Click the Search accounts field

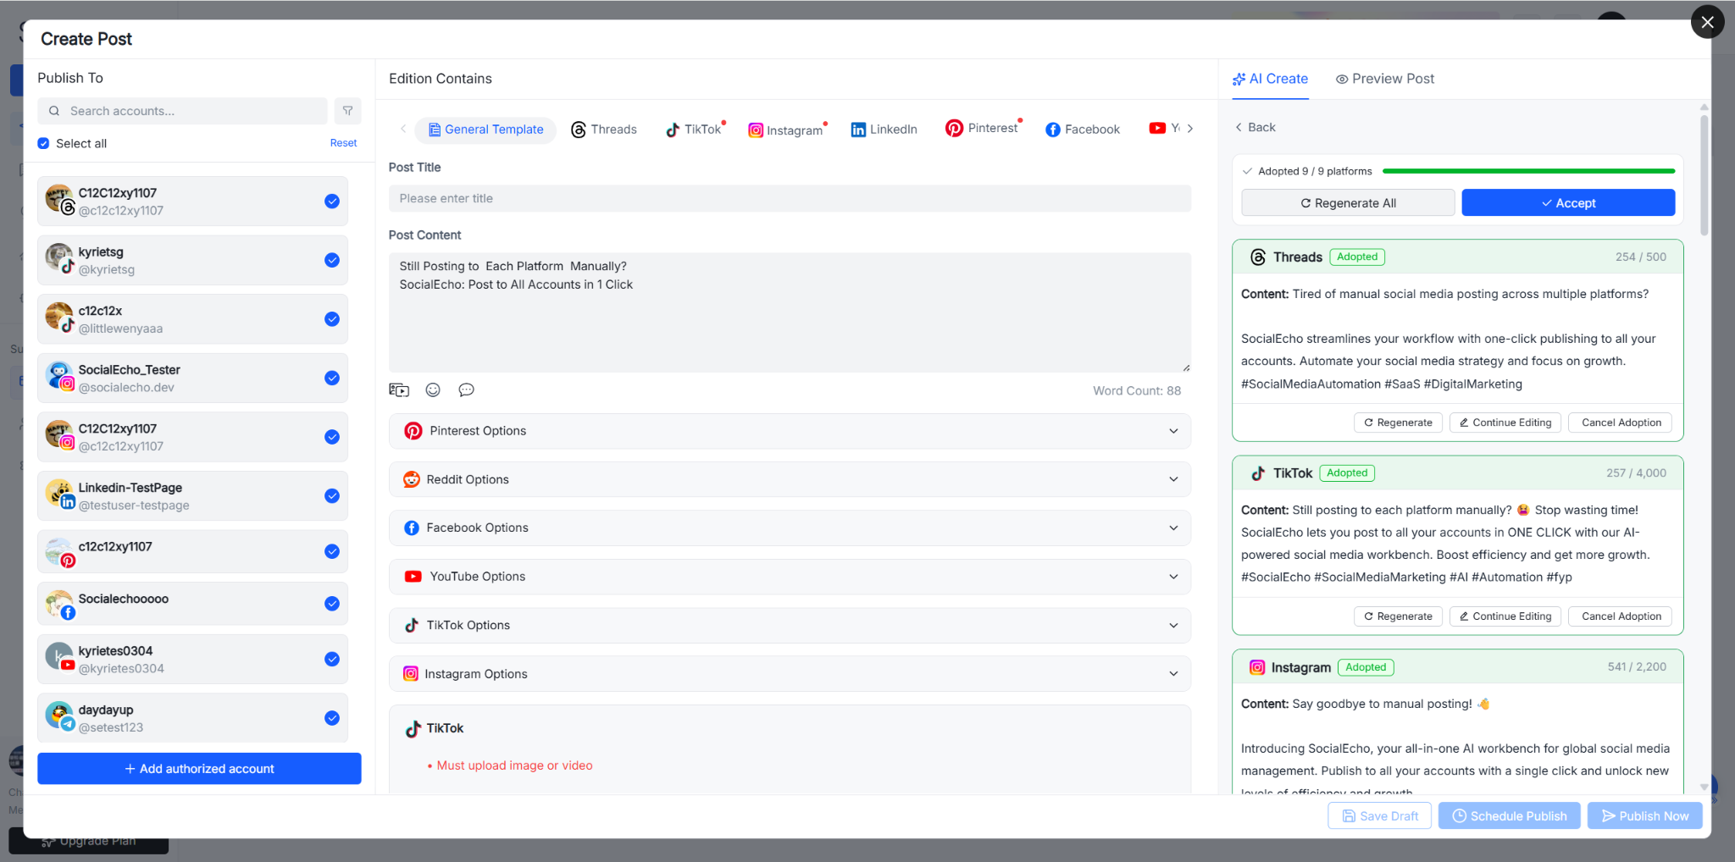(x=182, y=111)
